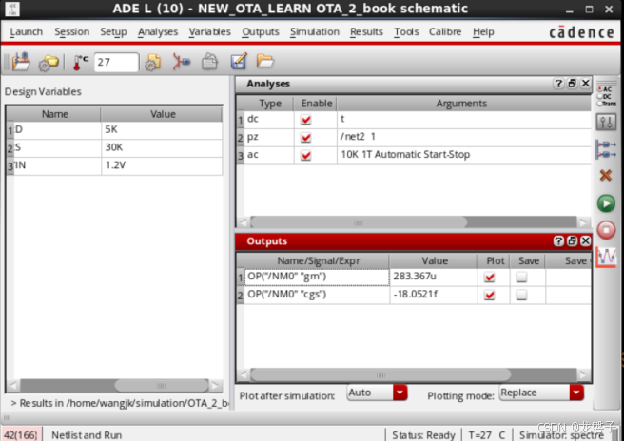Disable the dc analysis checkbox
Screen dimensions: 624x441
tap(305, 120)
